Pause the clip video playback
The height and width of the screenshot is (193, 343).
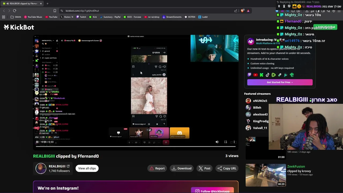point(37,142)
